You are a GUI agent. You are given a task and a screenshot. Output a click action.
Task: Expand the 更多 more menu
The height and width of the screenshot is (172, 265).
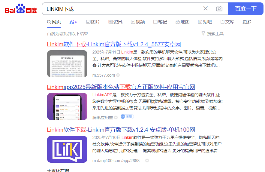click(x=247, y=22)
